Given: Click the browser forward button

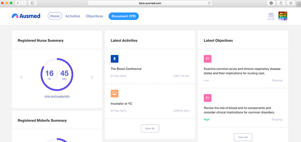Looking at the screenshot, I should [x=24, y=3].
